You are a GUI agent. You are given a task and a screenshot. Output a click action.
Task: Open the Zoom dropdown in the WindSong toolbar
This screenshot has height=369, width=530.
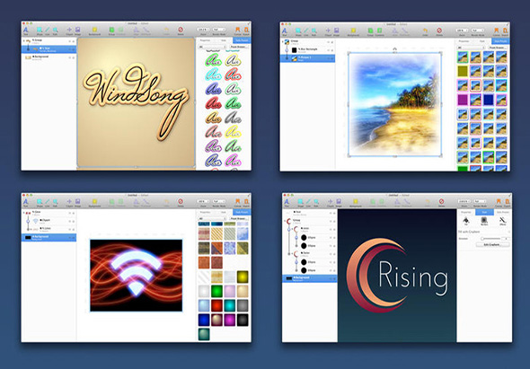pyautogui.click(x=203, y=30)
